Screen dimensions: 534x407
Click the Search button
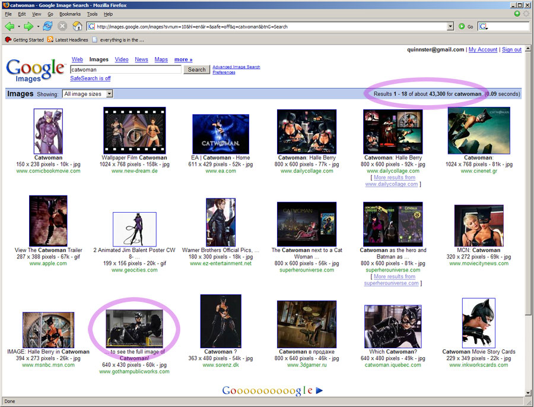click(x=197, y=70)
